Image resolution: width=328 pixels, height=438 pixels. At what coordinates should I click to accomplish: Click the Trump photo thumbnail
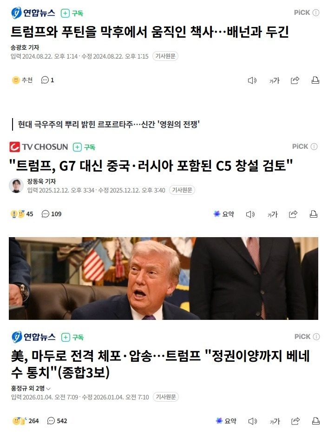click(x=164, y=279)
